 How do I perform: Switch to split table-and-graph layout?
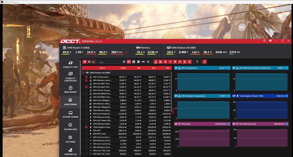[x=85, y=62]
